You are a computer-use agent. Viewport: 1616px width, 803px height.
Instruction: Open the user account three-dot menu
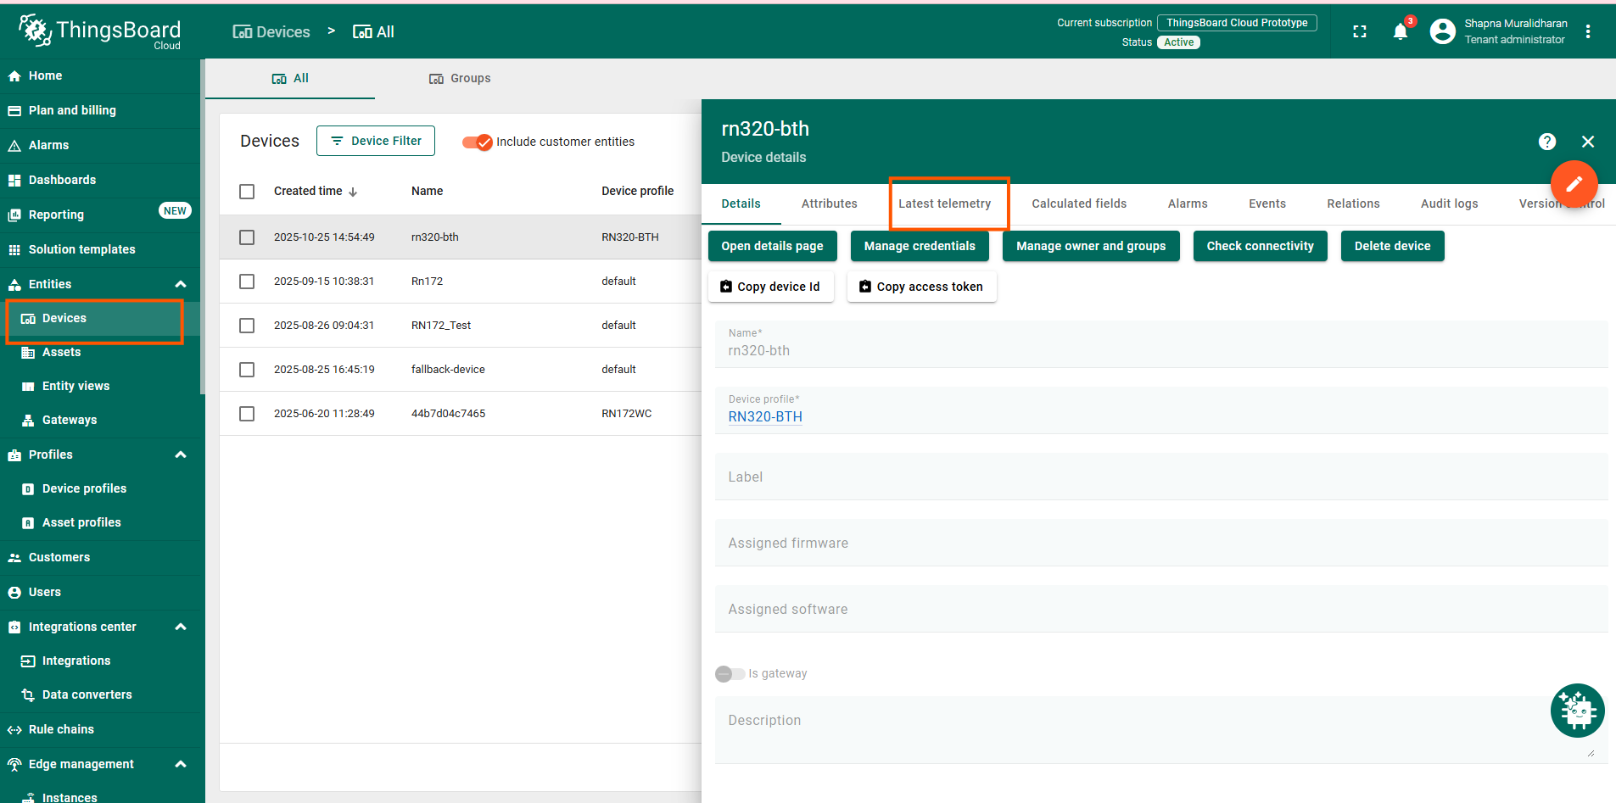click(1588, 31)
